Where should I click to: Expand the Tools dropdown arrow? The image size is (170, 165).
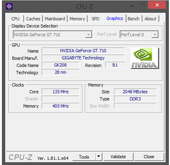point(99,157)
